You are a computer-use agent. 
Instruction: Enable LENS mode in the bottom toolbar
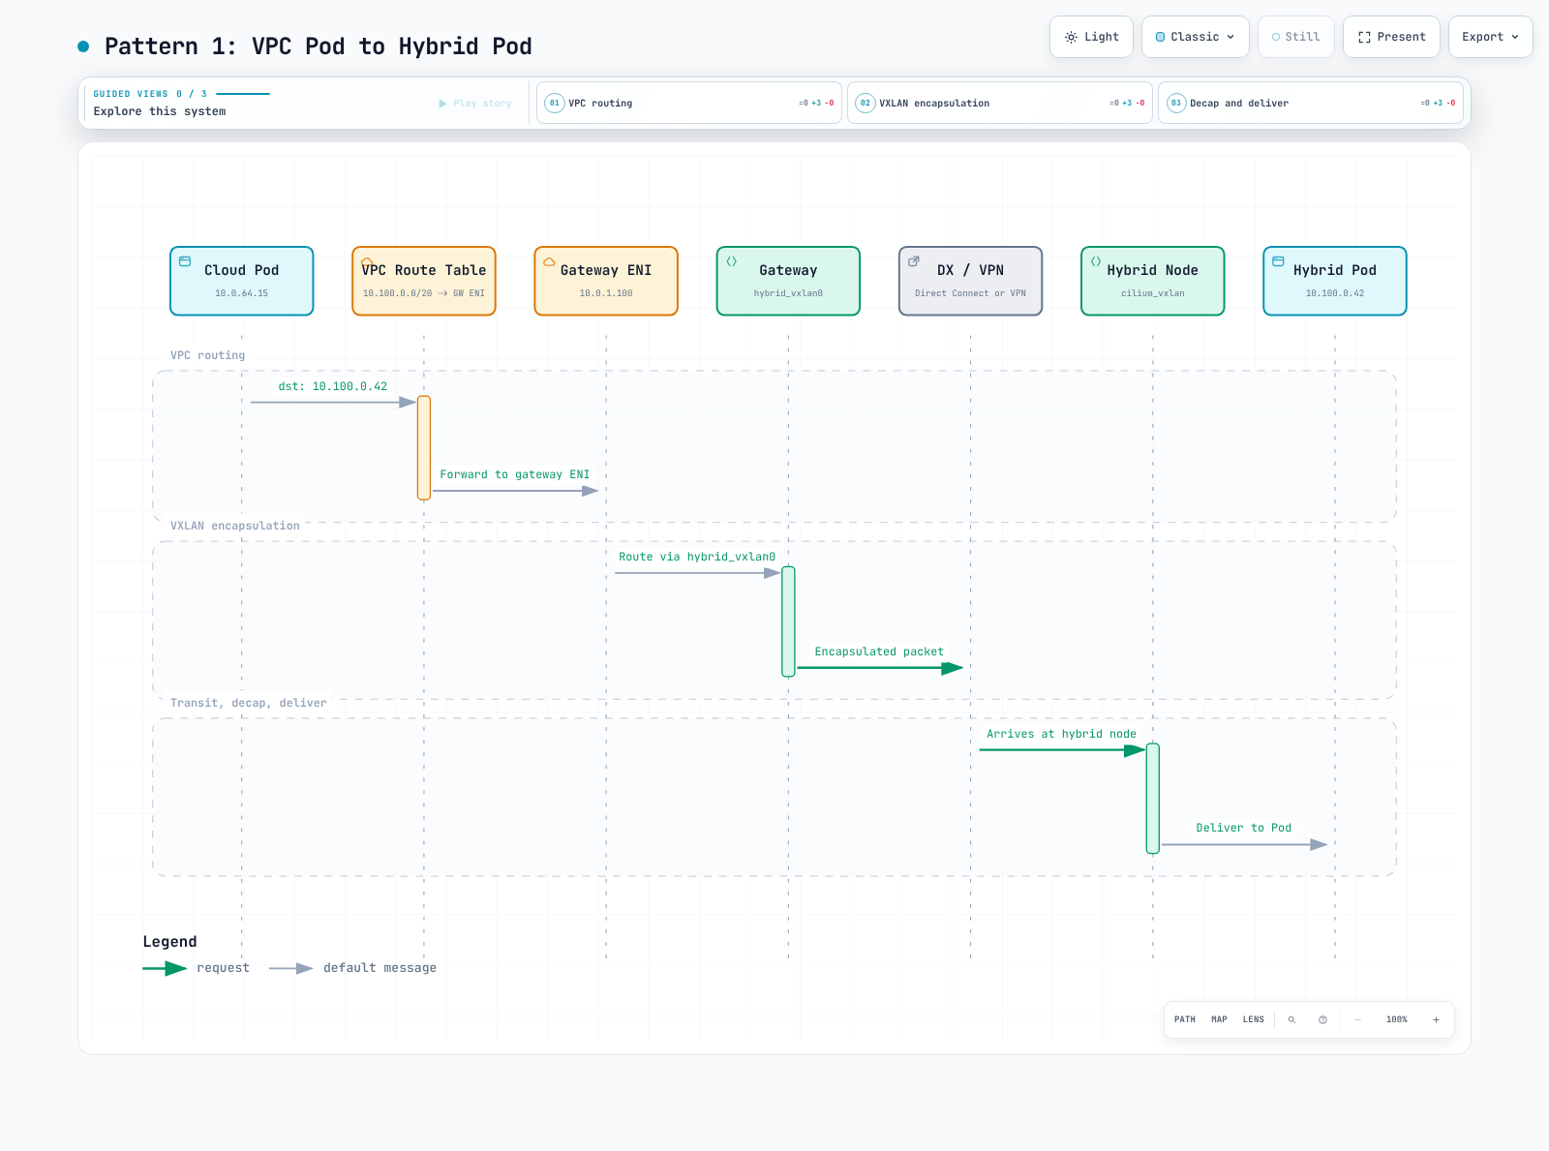[x=1254, y=1019]
